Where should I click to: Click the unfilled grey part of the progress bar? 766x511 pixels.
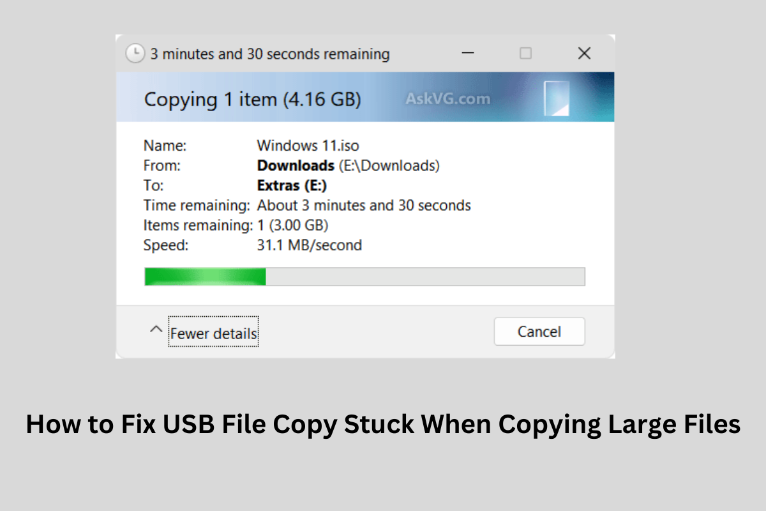(x=424, y=277)
